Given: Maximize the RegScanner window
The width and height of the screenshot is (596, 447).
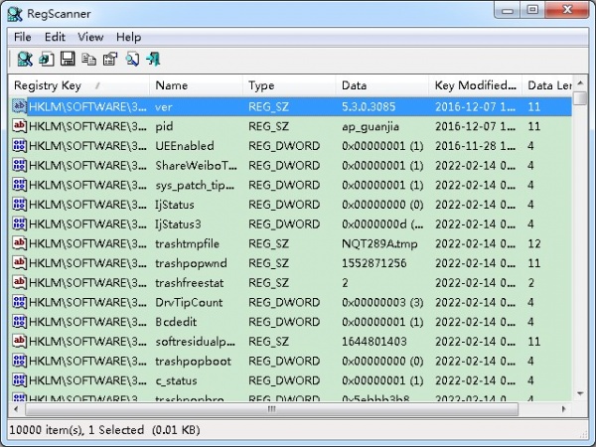Looking at the screenshot, I should pyautogui.click(x=532, y=10).
